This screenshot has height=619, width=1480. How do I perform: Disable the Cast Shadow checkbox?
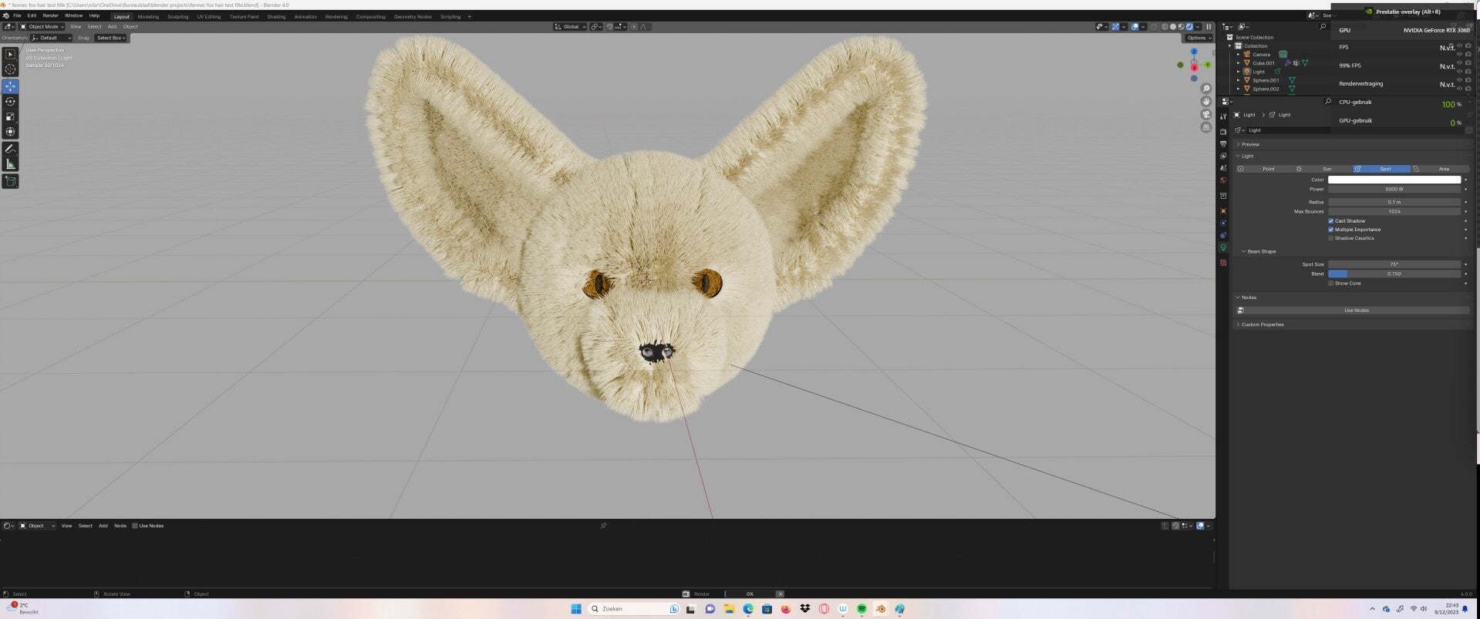click(1331, 221)
